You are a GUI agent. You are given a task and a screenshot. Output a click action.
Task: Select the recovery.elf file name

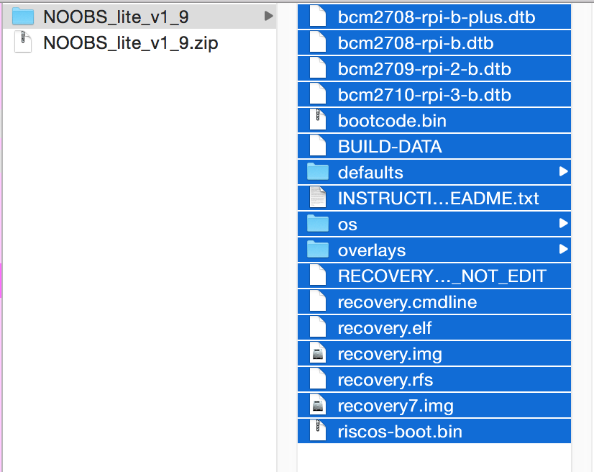(384, 328)
